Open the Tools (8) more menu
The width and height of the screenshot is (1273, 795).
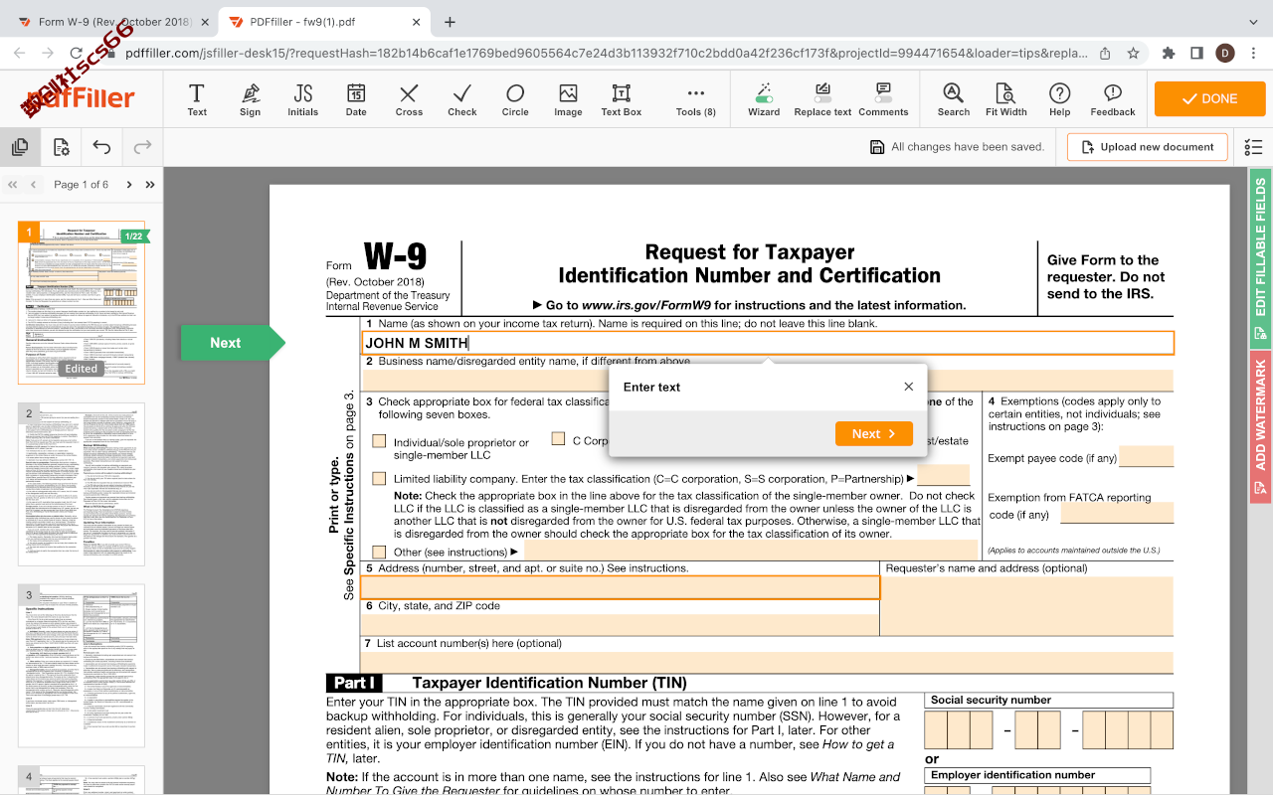tap(696, 99)
